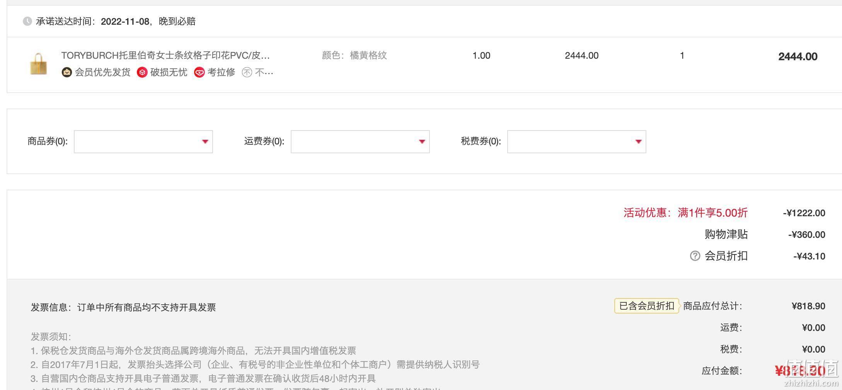842x390 pixels.
Task: Click the 已含会员折扣 tag
Action: coord(646,306)
